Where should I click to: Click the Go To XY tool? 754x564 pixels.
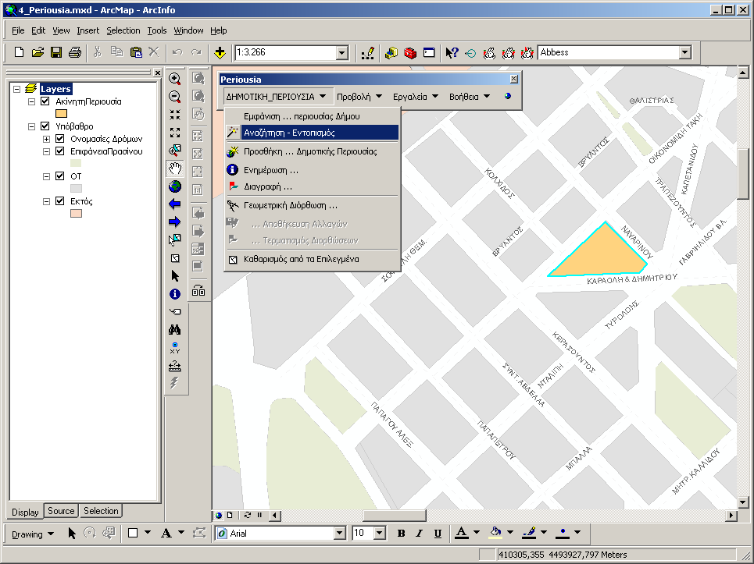point(175,347)
